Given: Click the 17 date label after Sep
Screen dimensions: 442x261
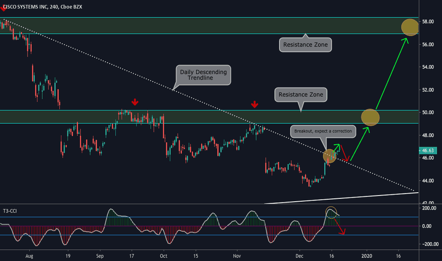Looking at the screenshot, I should click(132, 256).
